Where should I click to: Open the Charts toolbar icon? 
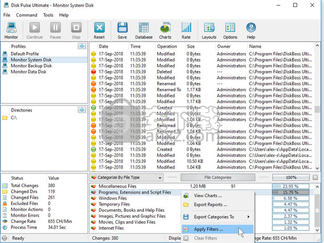pyautogui.click(x=165, y=31)
